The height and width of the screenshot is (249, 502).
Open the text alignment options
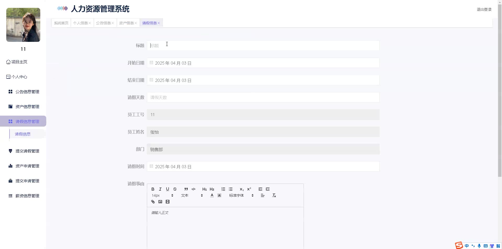coord(263,195)
